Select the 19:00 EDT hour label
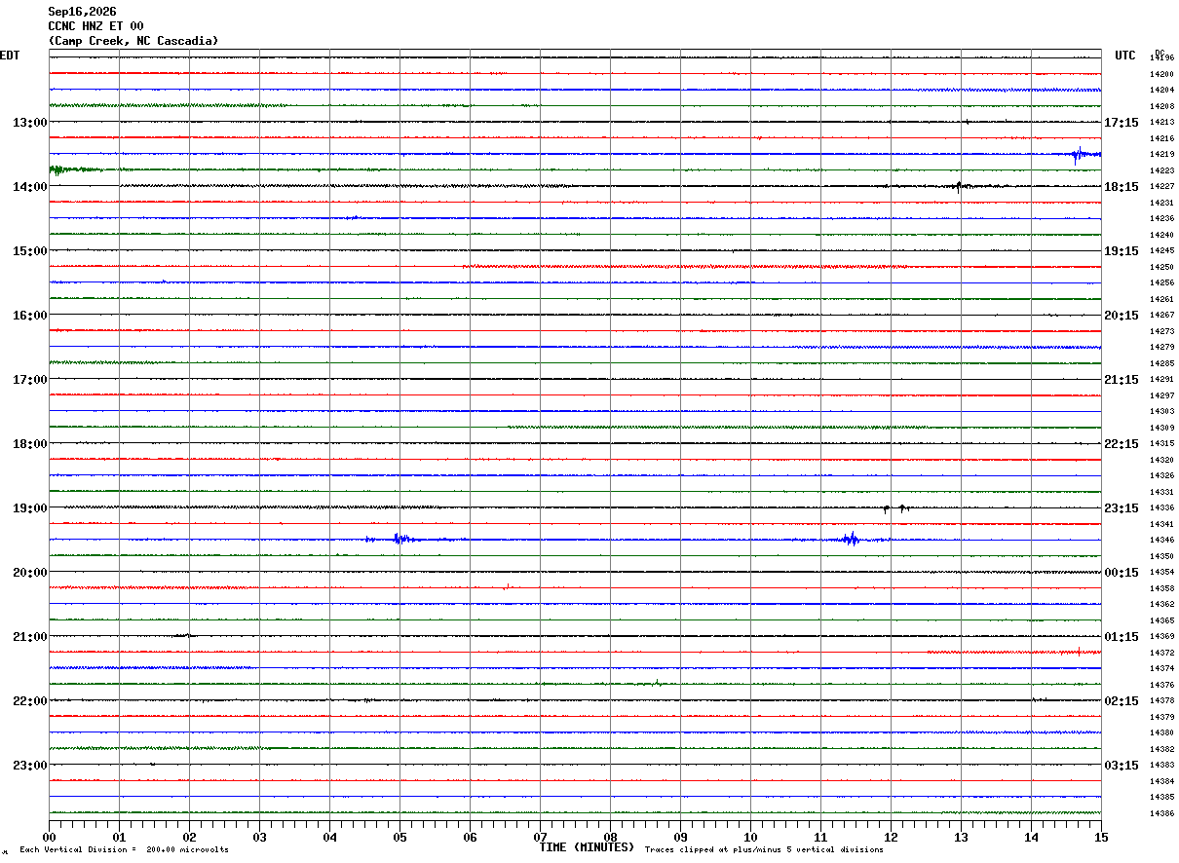Image resolution: width=1179 pixels, height=863 pixels. 29,508
